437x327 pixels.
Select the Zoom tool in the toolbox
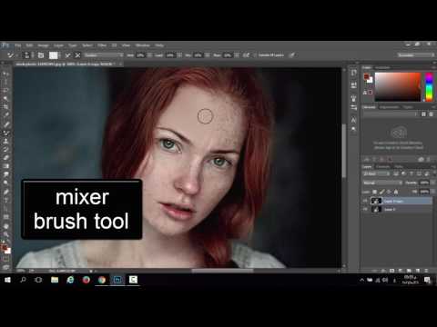[x=5, y=234]
